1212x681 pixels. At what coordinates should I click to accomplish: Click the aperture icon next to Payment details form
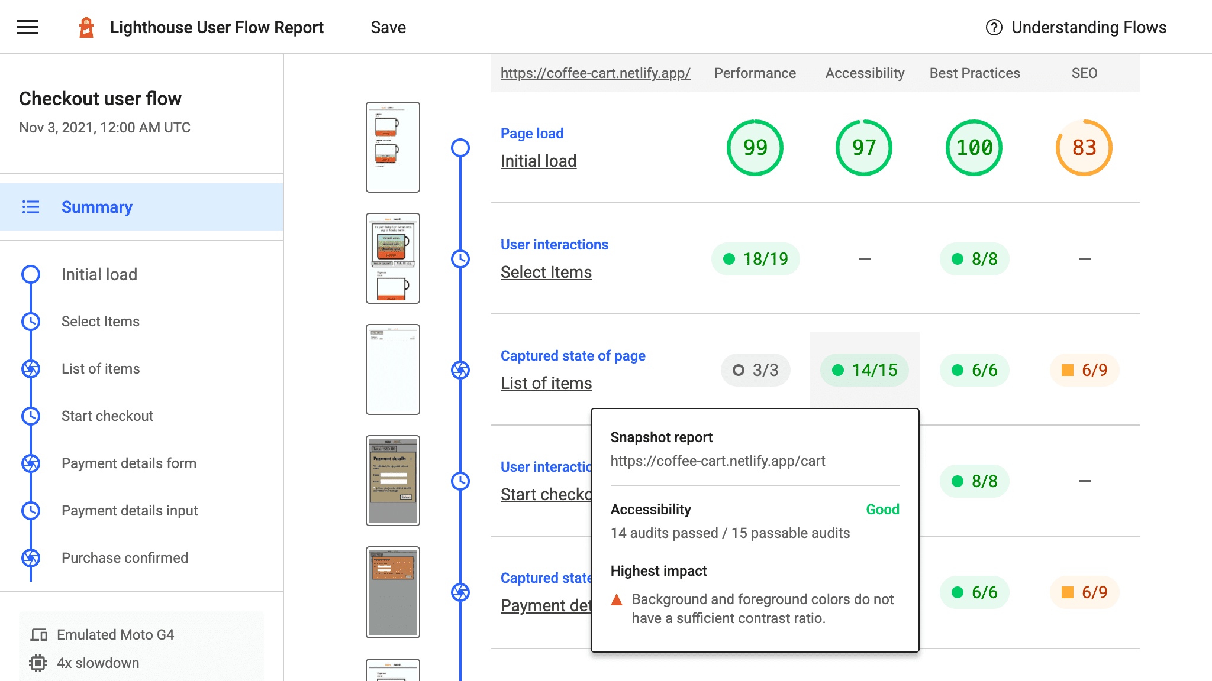point(31,463)
